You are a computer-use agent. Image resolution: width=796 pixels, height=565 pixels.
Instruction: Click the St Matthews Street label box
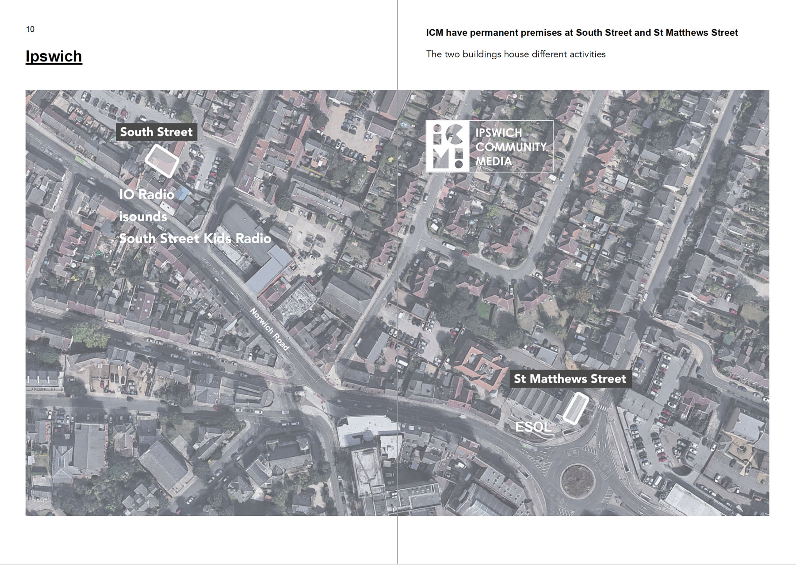point(570,379)
